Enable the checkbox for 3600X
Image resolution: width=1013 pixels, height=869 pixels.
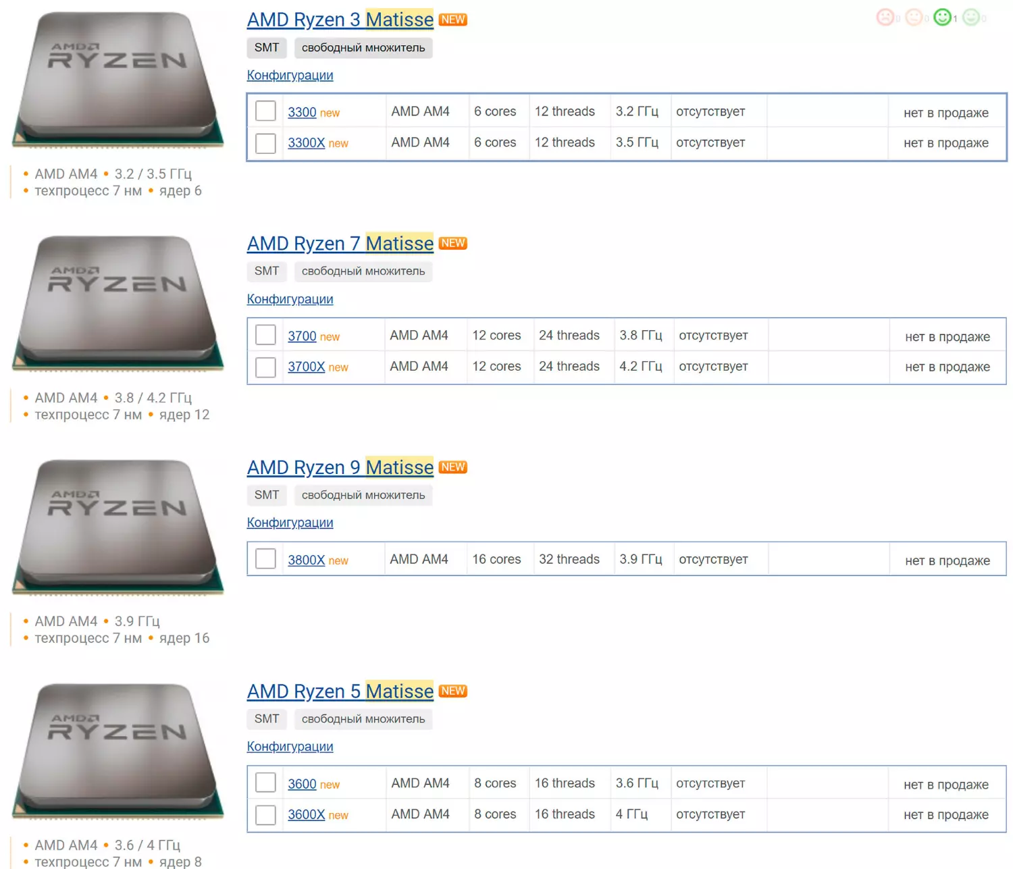click(x=265, y=815)
